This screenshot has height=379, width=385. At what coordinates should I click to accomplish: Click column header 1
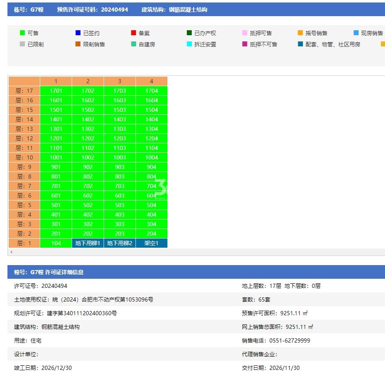pos(56,81)
